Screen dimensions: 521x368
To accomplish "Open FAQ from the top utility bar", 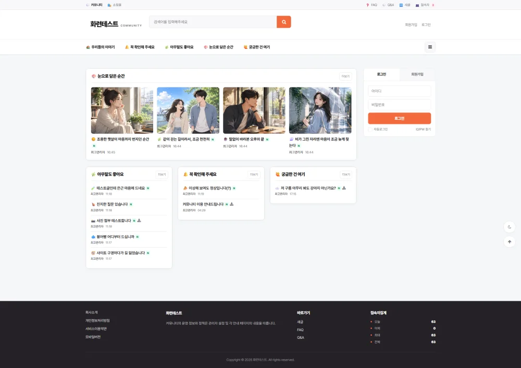I will (372, 5).
